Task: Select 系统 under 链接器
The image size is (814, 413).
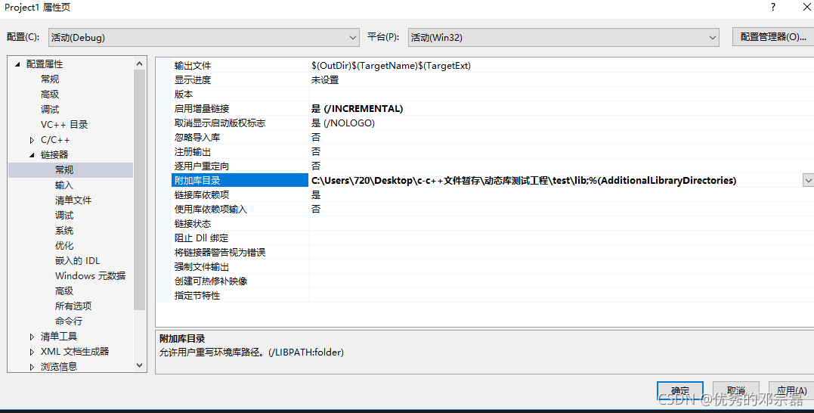Action: [x=63, y=231]
